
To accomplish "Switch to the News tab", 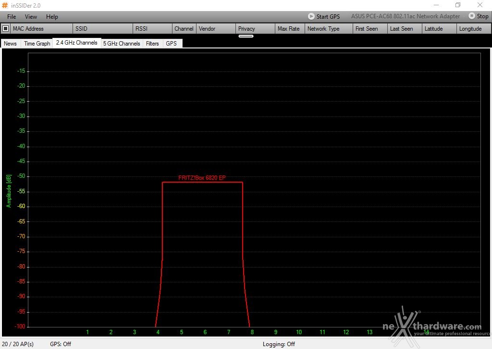I will [x=10, y=44].
